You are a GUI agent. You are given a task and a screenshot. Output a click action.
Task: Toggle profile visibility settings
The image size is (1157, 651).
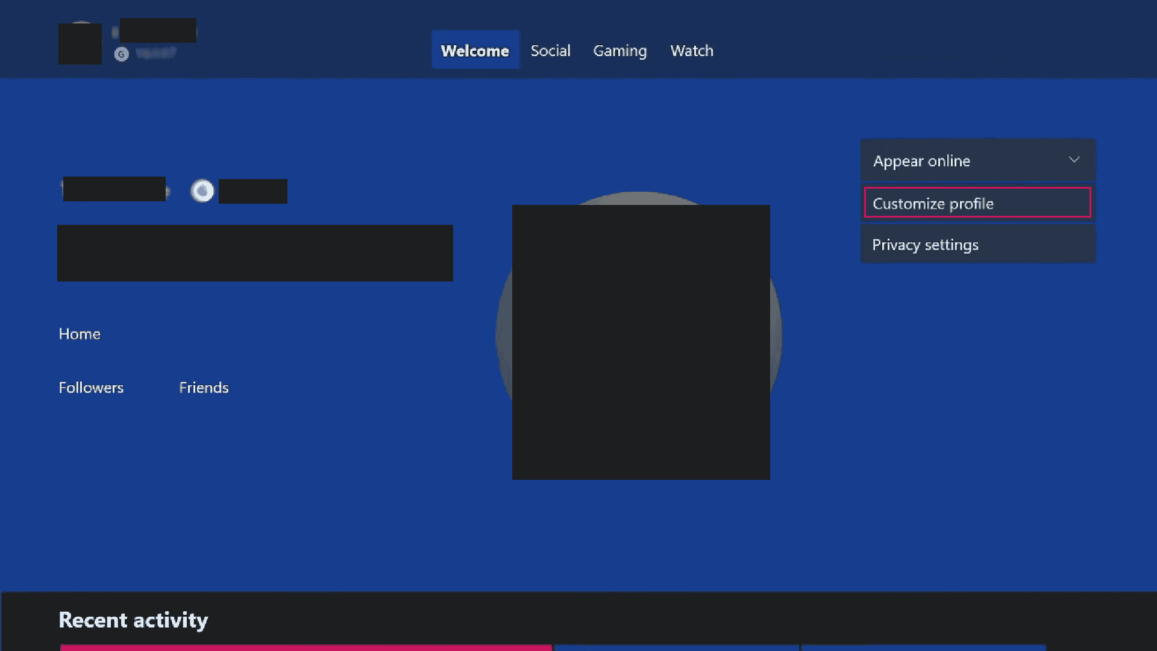click(977, 160)
